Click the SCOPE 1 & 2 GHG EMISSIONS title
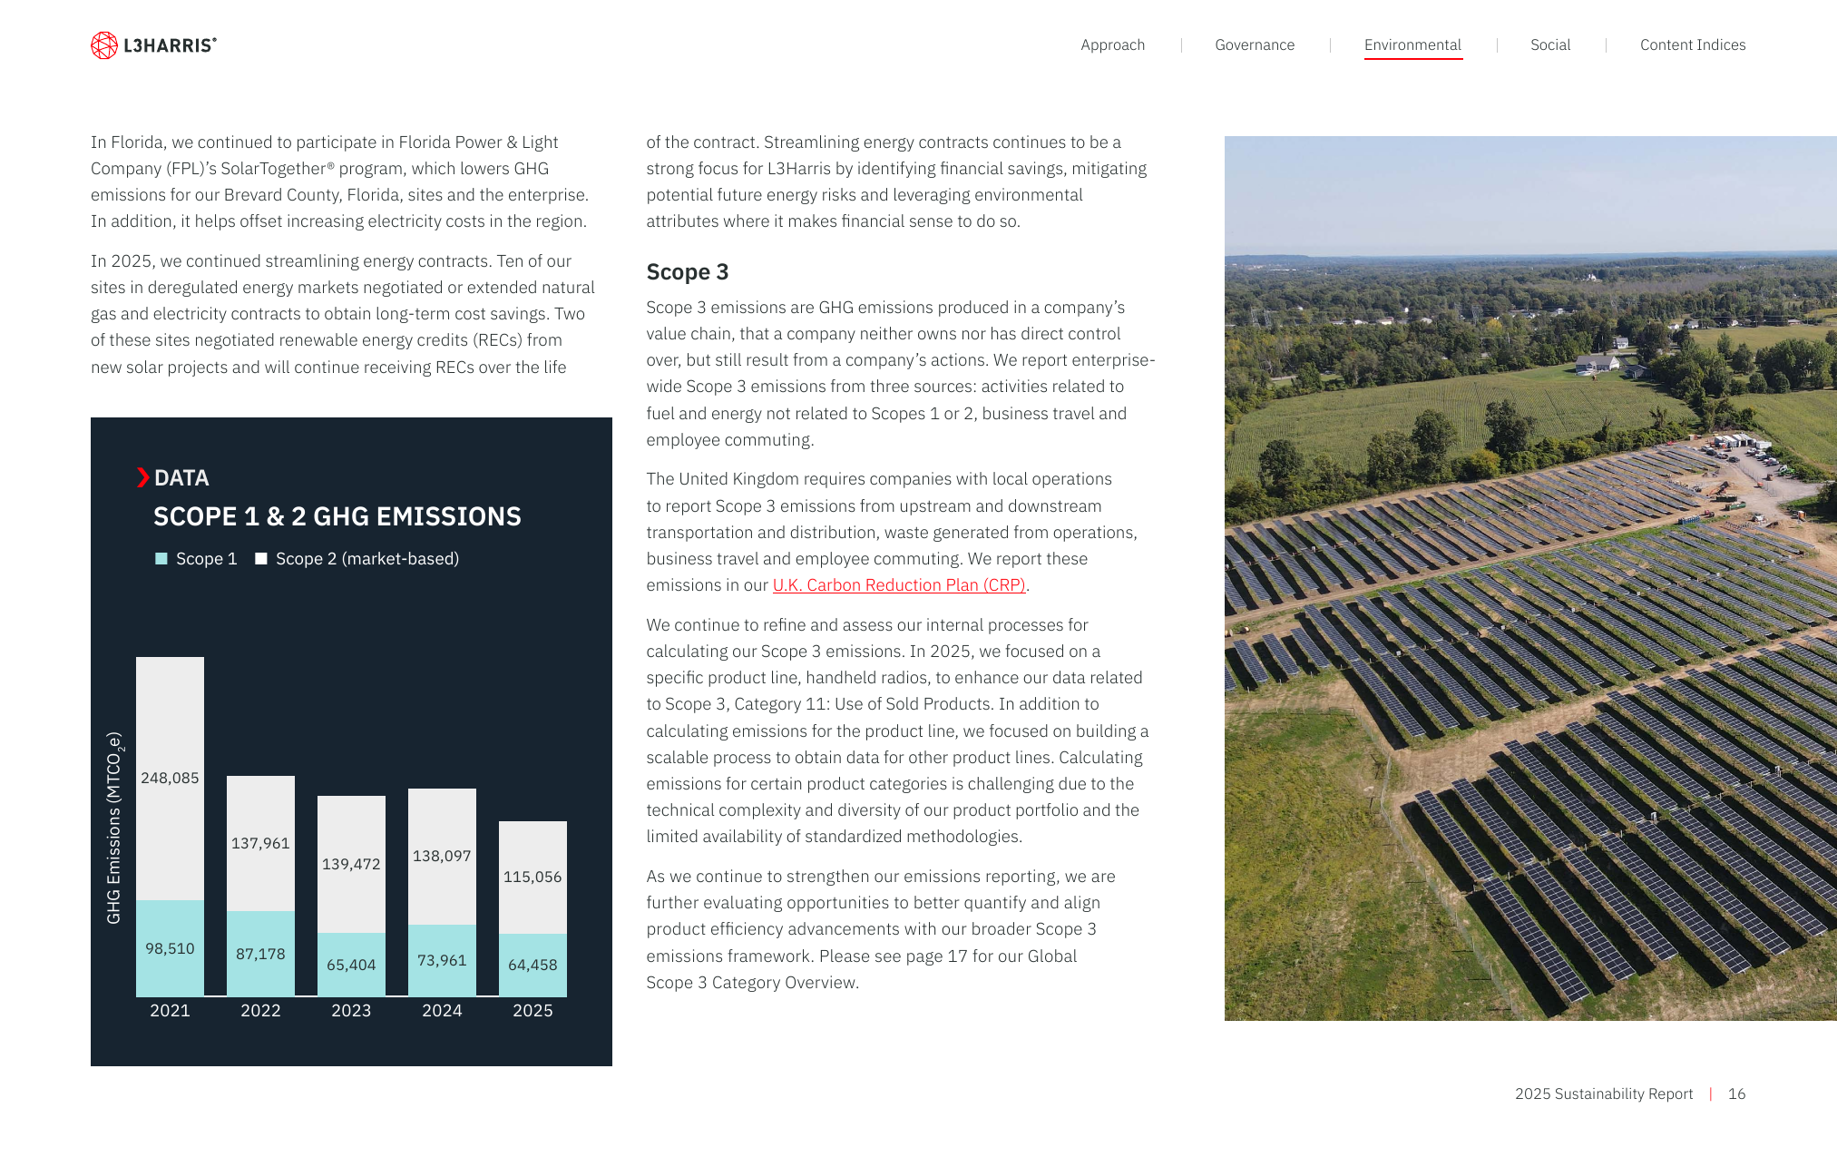The height and width of the screenshot is (1157, 1837). pos(337,516)
